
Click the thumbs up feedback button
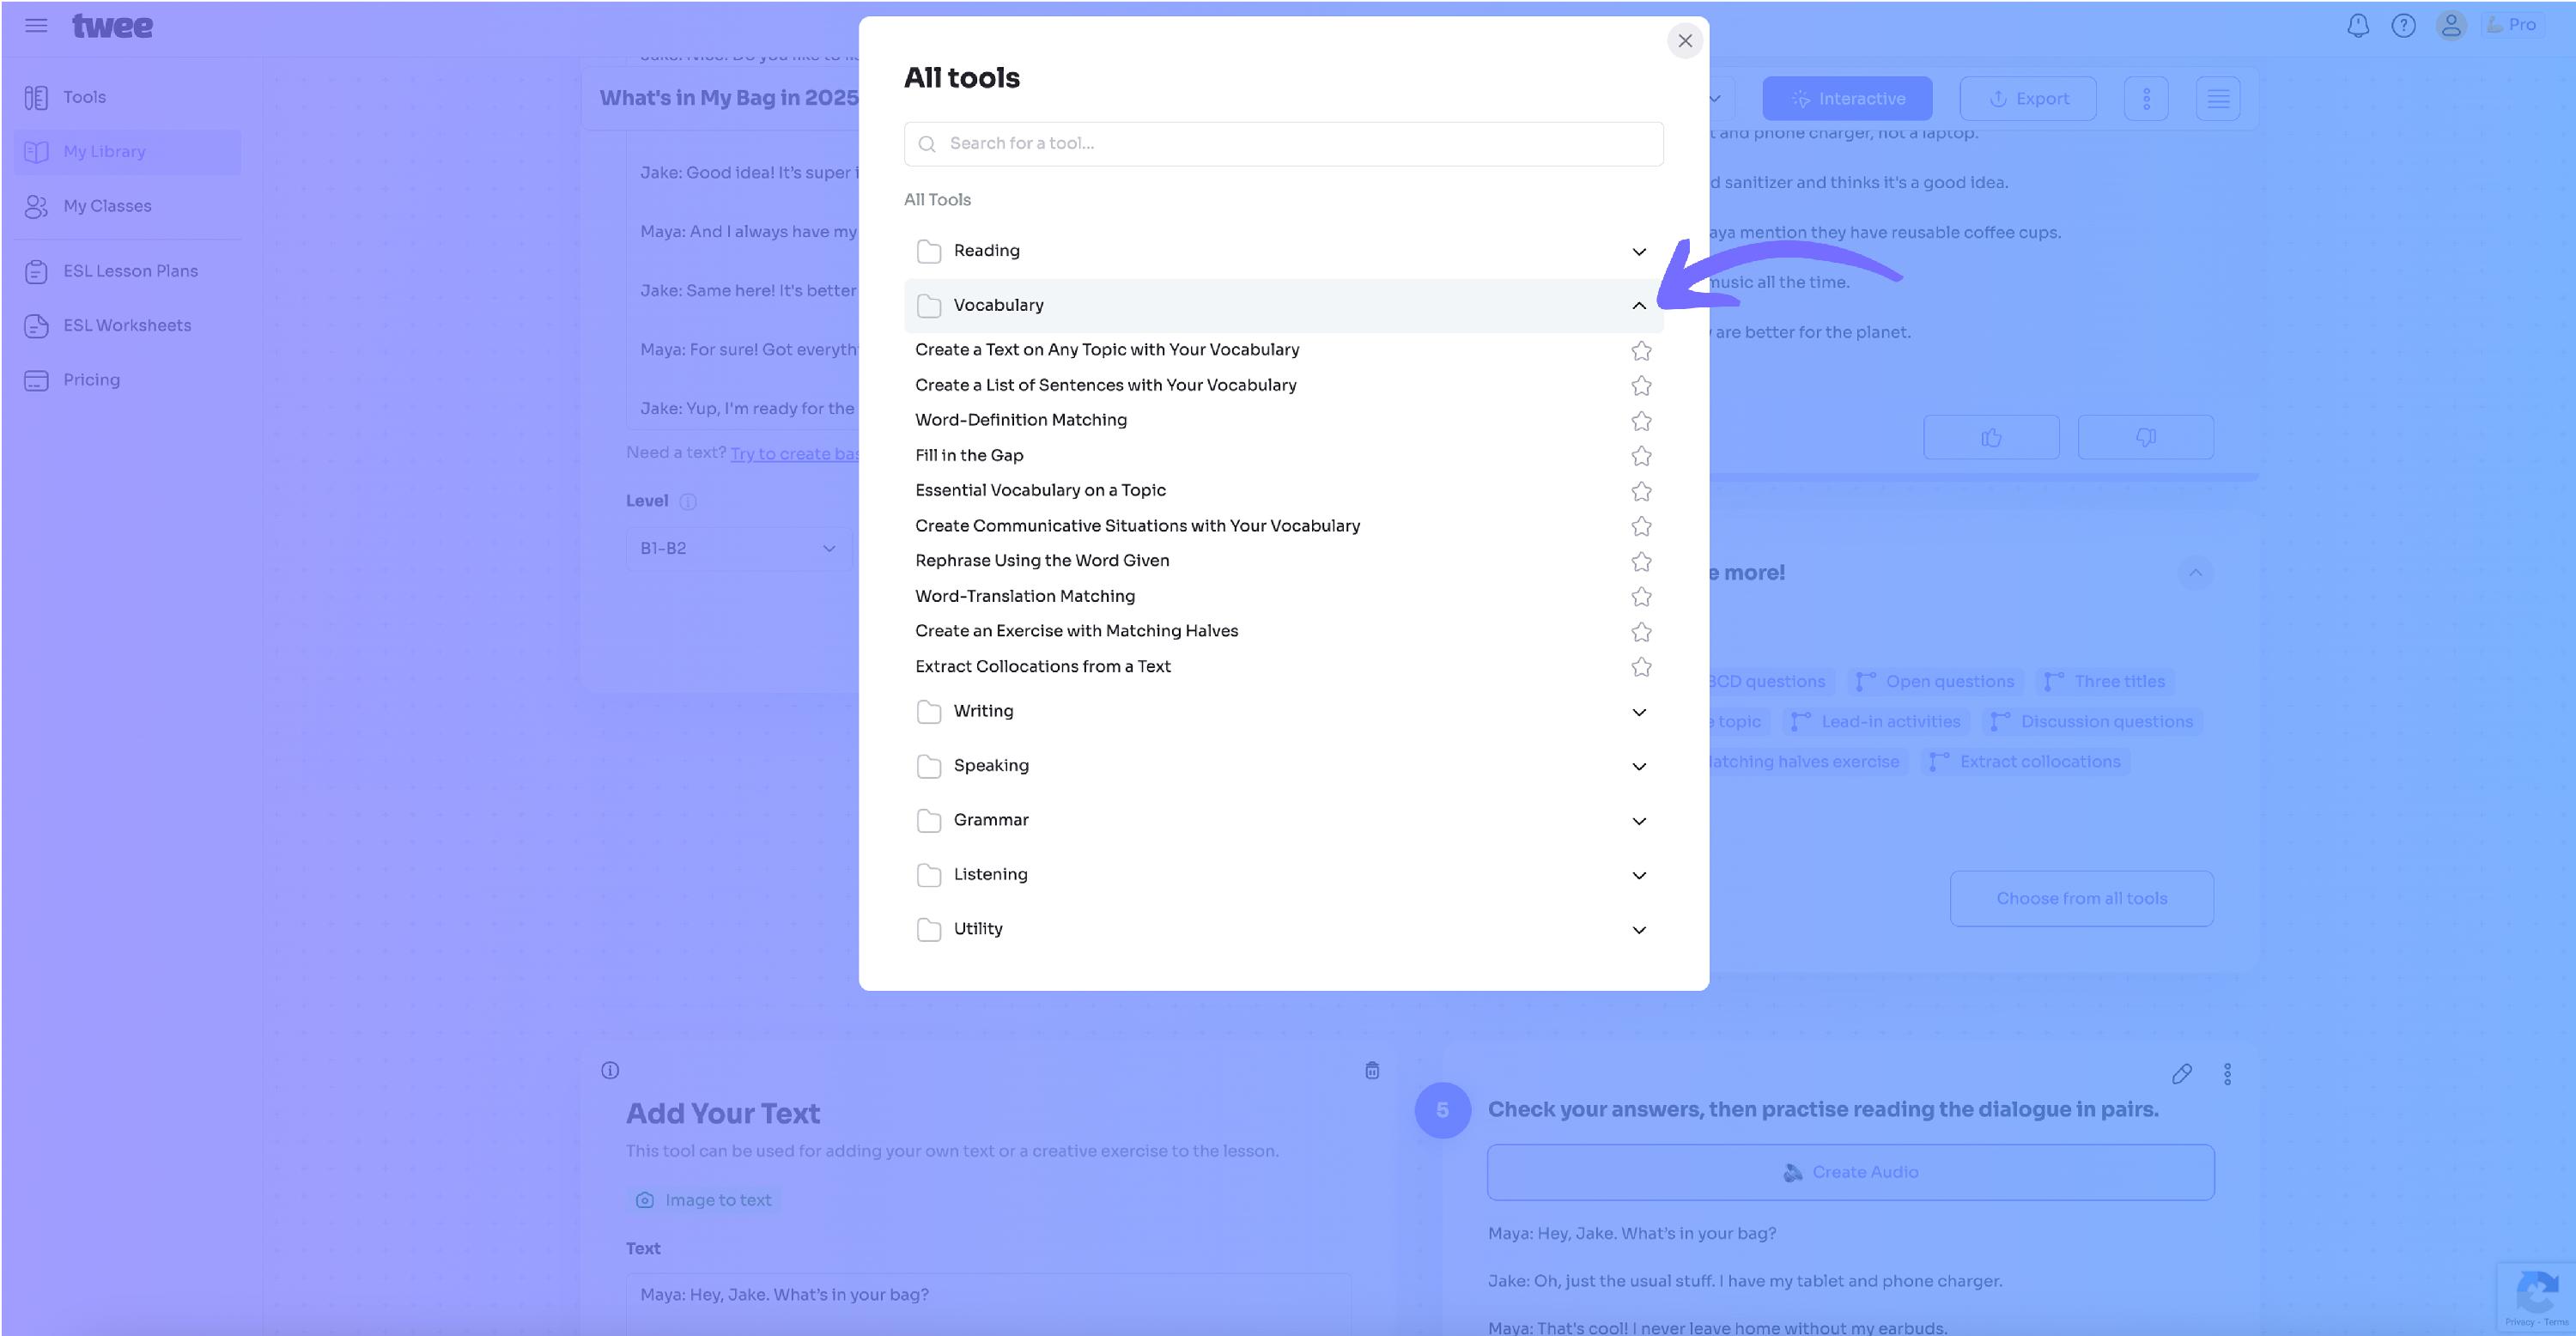click(1990, 437)
